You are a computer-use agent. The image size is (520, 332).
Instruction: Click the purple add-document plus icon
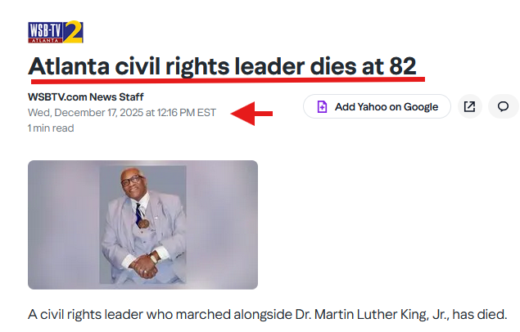[x=322, y=107]
